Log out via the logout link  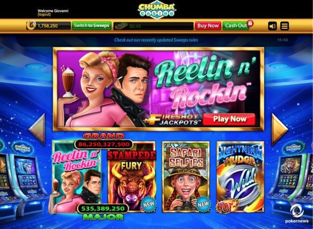(44, 15)
